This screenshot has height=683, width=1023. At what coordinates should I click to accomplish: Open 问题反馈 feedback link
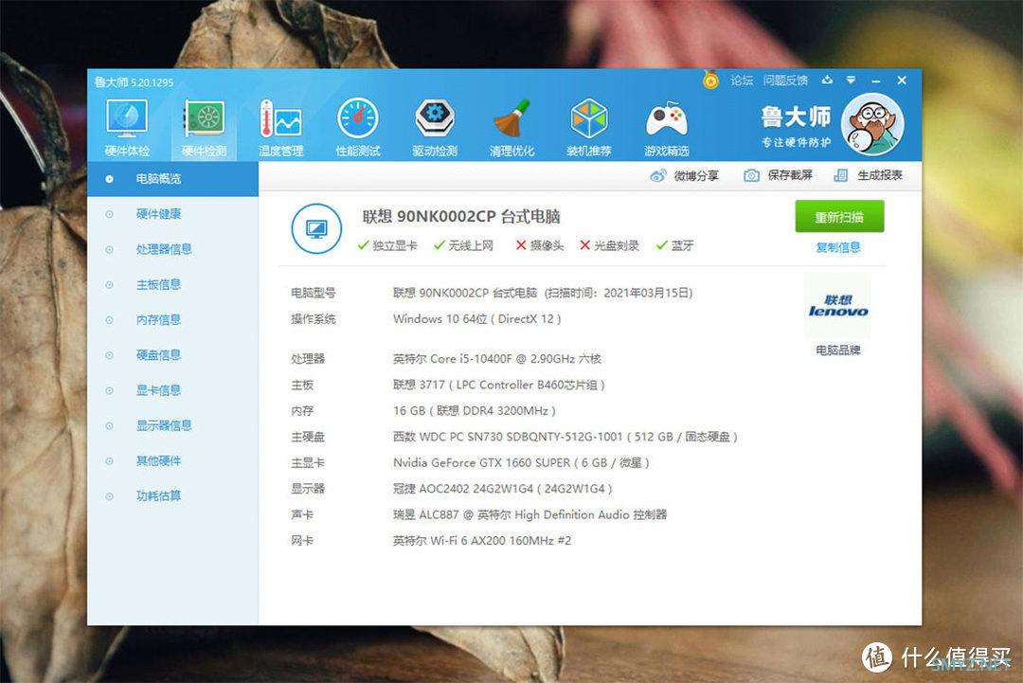point(785,81)
